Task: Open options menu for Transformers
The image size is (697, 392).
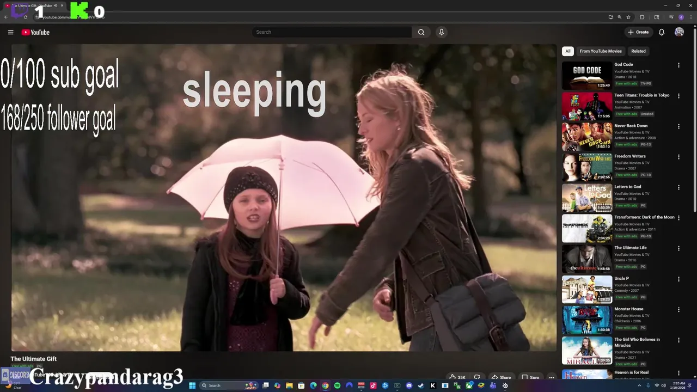Action: coord(678,218)
